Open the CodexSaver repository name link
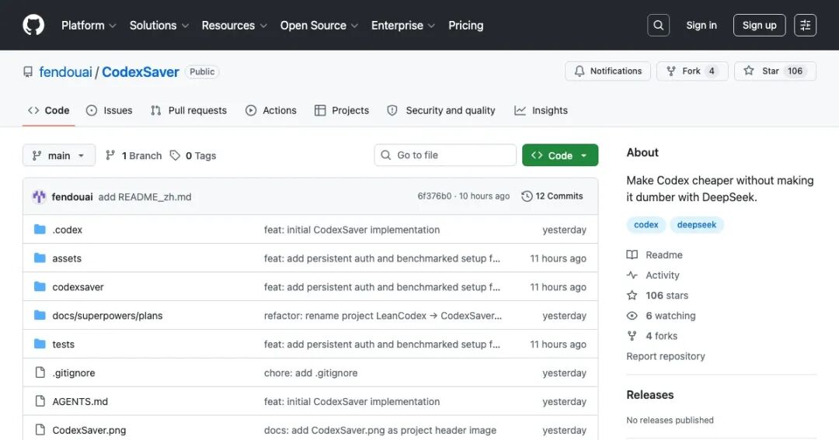The width and height of the screenshot is (839, 440). 140,71
